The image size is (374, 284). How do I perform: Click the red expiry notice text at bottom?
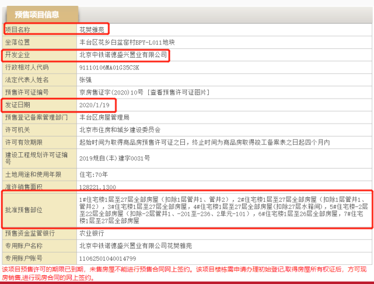click(x=186, y=274)
